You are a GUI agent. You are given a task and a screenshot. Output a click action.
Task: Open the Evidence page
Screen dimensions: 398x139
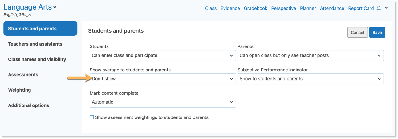coord(230,8)
